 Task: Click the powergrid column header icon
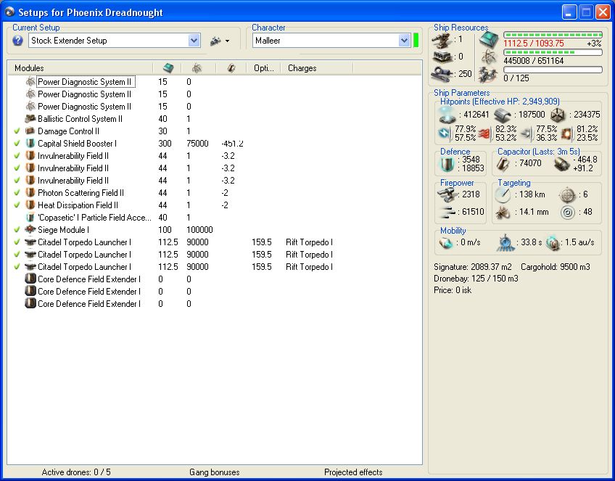197,68
